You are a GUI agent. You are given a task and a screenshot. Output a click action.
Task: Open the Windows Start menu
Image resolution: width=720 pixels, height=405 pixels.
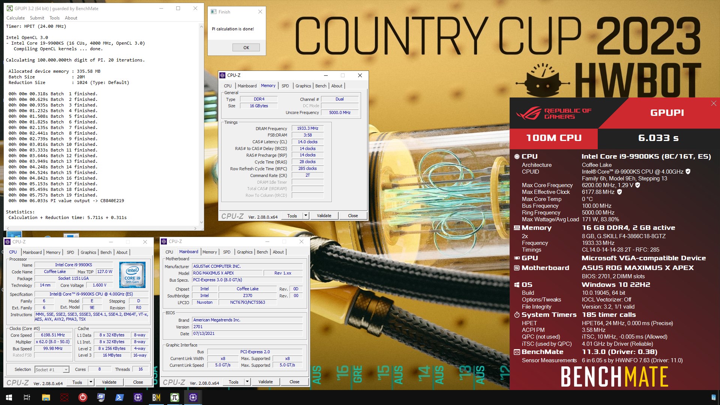pos(9,397)
